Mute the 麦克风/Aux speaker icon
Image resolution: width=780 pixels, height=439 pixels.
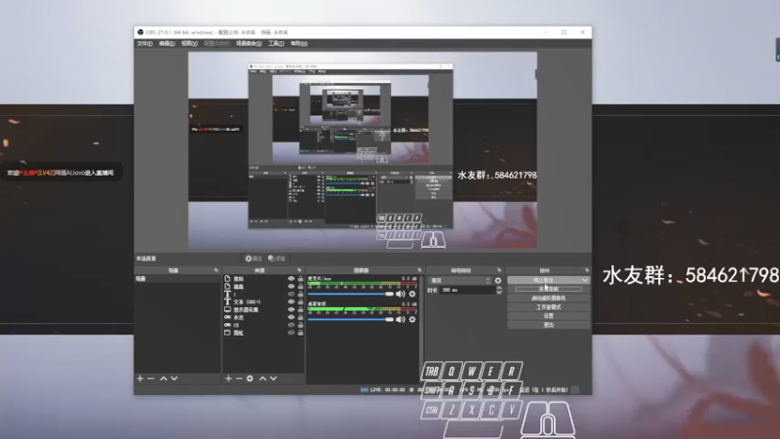[x=401, y=295]
